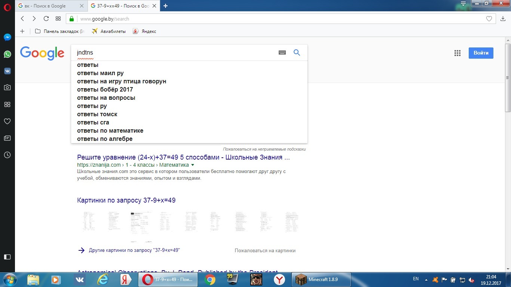Viewport: 511px width, 287px height.
Task: Go back to the previous page
Action: pos(22,19)
